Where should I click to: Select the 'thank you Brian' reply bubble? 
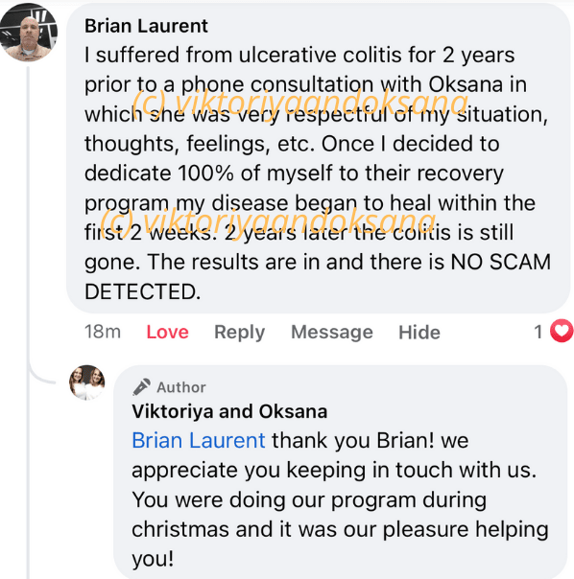340,472
